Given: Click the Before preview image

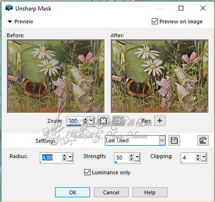Looking at the screenshot, I should click(56, 76).
